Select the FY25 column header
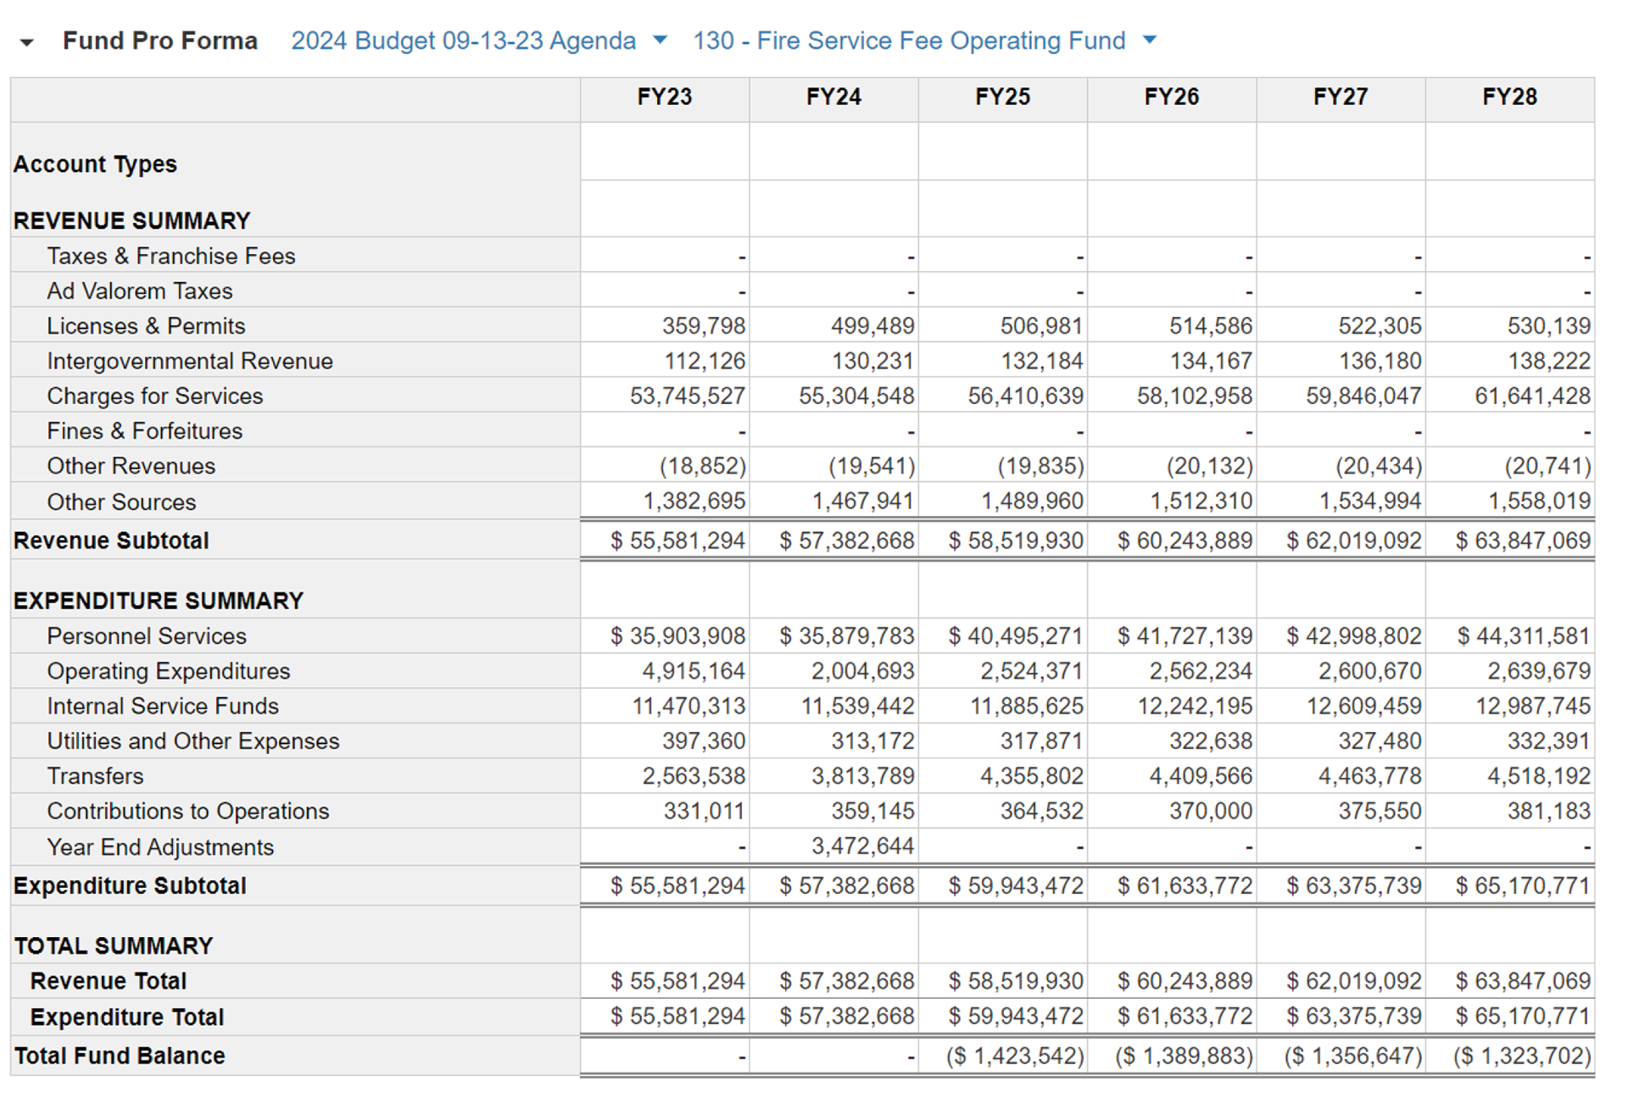Viewport: 1628px width, 1098px height. (x=1002, y=97)
